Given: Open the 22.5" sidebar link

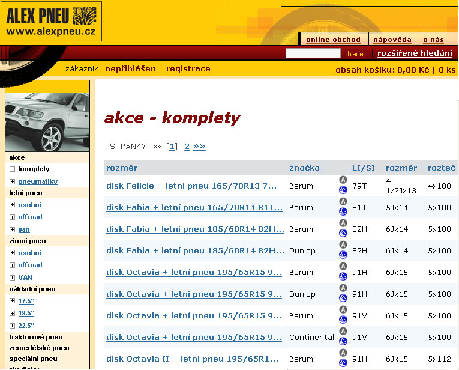Looking at the screenshot, I should [26, 326].
